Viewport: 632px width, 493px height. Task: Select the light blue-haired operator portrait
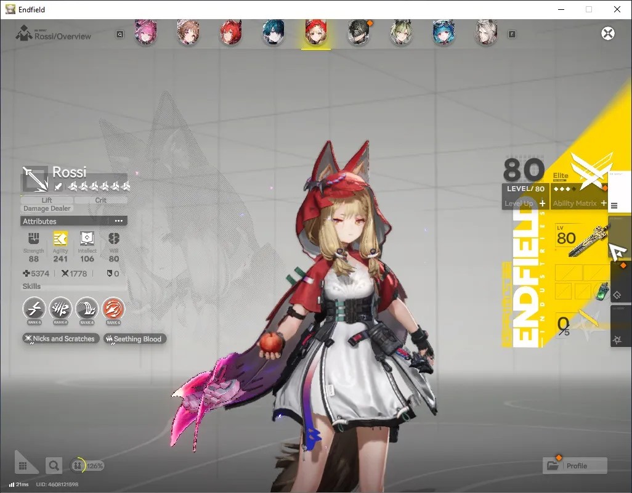click(x=444, y=32)
